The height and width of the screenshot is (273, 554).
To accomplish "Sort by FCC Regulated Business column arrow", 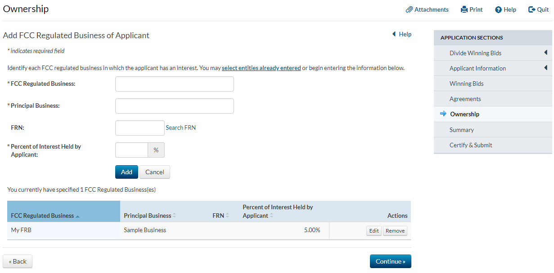I will [78, 216].
